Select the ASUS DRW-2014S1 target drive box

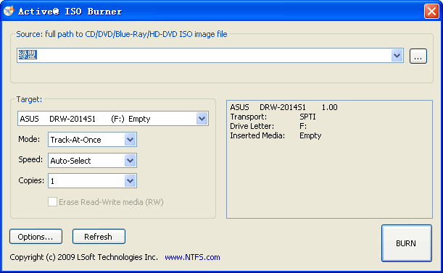click(x=113, y=119)
